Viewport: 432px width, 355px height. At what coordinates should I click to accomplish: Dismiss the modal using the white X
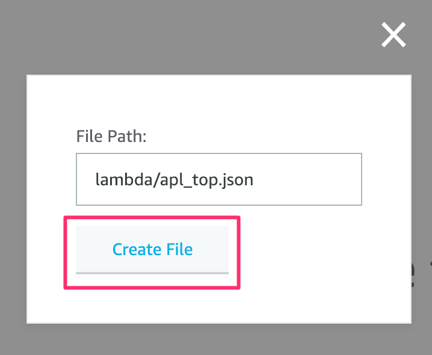(x=393, y=35)
